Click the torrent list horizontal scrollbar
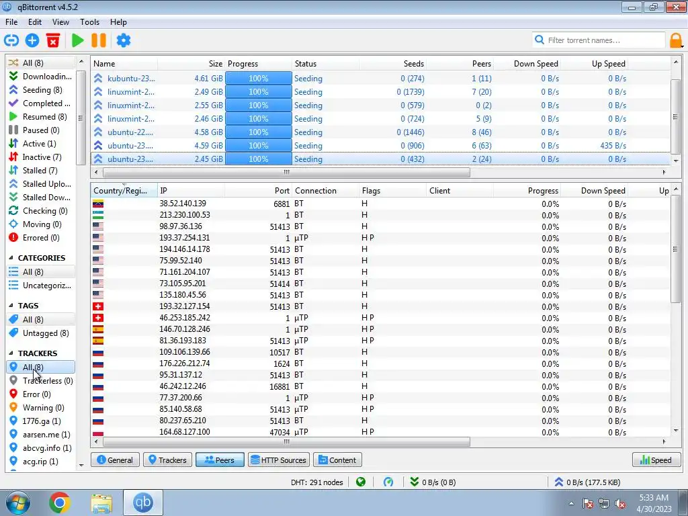 point(286,172)
